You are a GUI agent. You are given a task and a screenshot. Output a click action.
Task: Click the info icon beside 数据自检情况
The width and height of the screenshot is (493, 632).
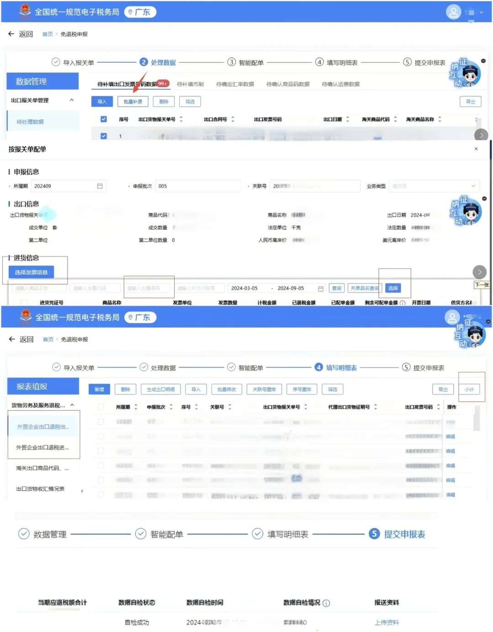click(x=326, y=603)
